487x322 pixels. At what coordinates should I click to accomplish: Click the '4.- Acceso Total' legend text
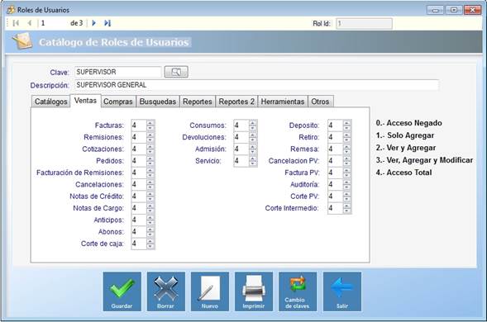[x=403, y=173]
